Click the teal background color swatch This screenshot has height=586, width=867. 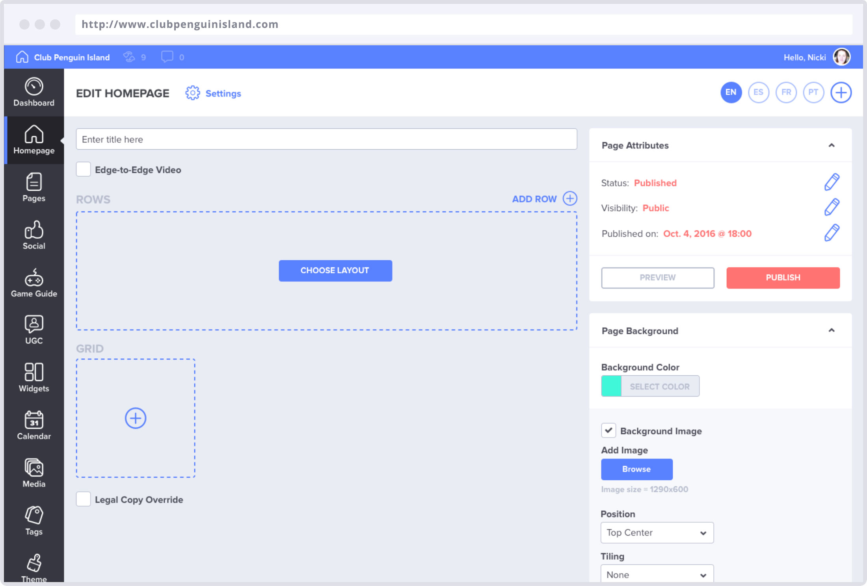pos(611,386)
